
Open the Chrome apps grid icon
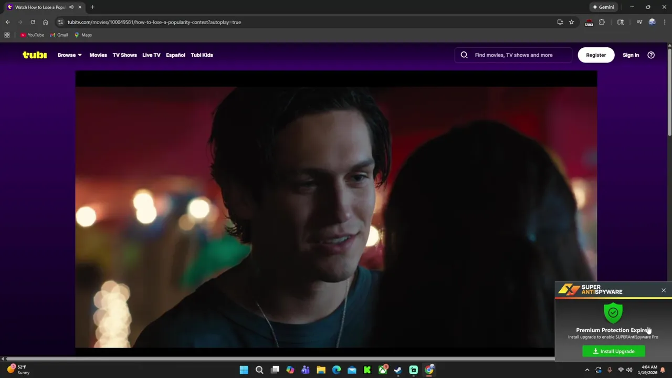click(7, 35)
